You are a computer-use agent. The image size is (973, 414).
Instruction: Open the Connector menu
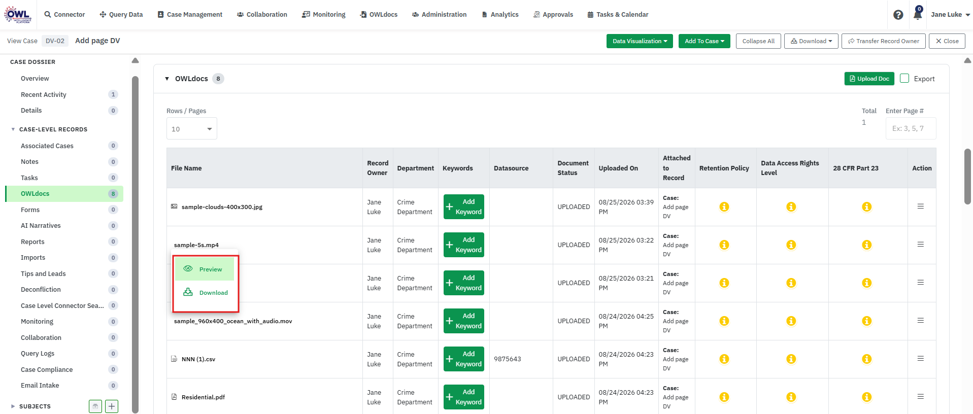point(64,15)
